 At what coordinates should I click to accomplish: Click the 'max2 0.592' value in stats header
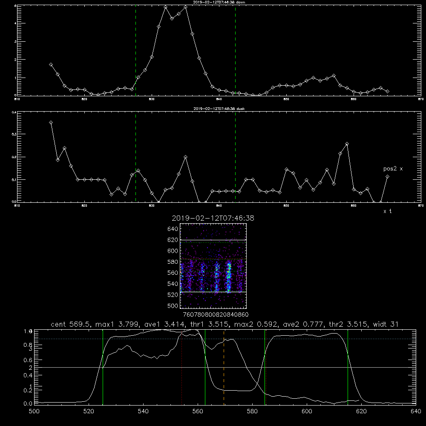[256, 324]
